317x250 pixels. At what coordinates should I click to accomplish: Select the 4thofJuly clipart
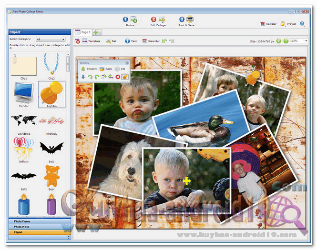(51, 121)
